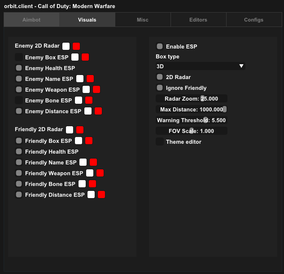
Task: Click the Theme editor button
Action: click(x=160, y=142)
